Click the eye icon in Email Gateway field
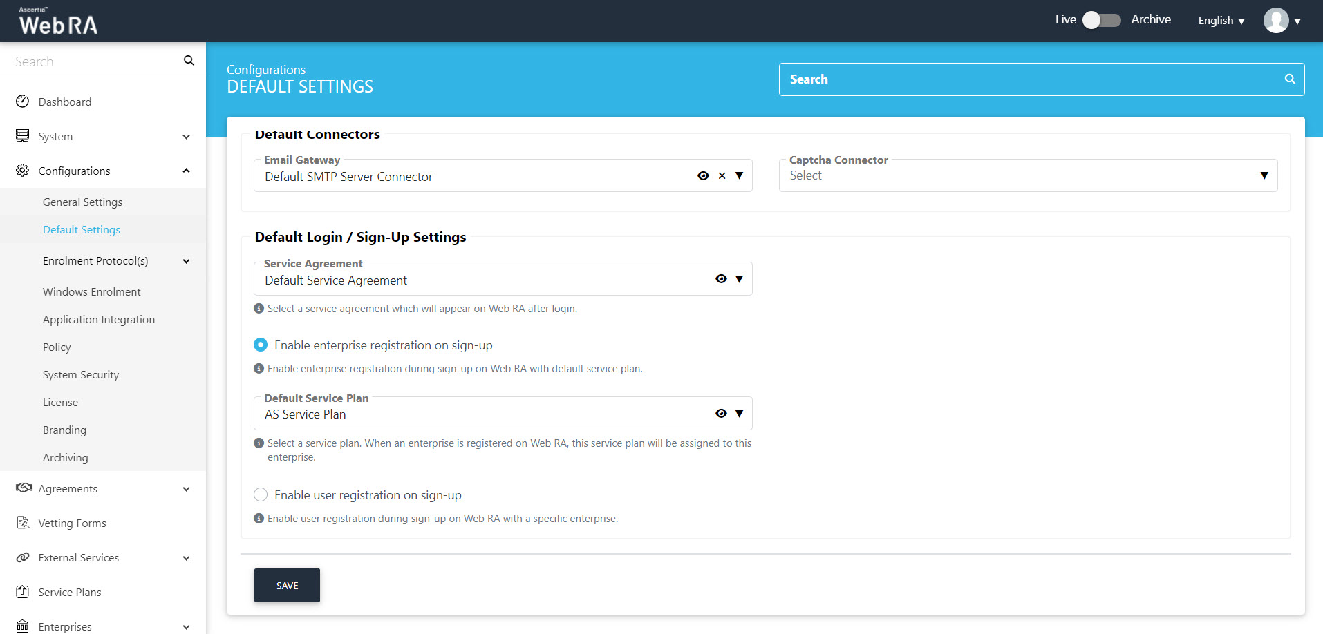The image size is (1323, 634). [703, 176]
